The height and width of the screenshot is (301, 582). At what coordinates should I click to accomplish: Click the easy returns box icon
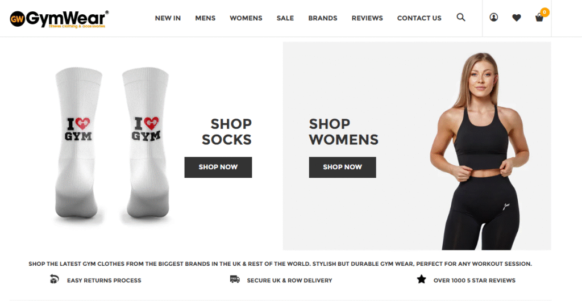(x=54, y=279)
